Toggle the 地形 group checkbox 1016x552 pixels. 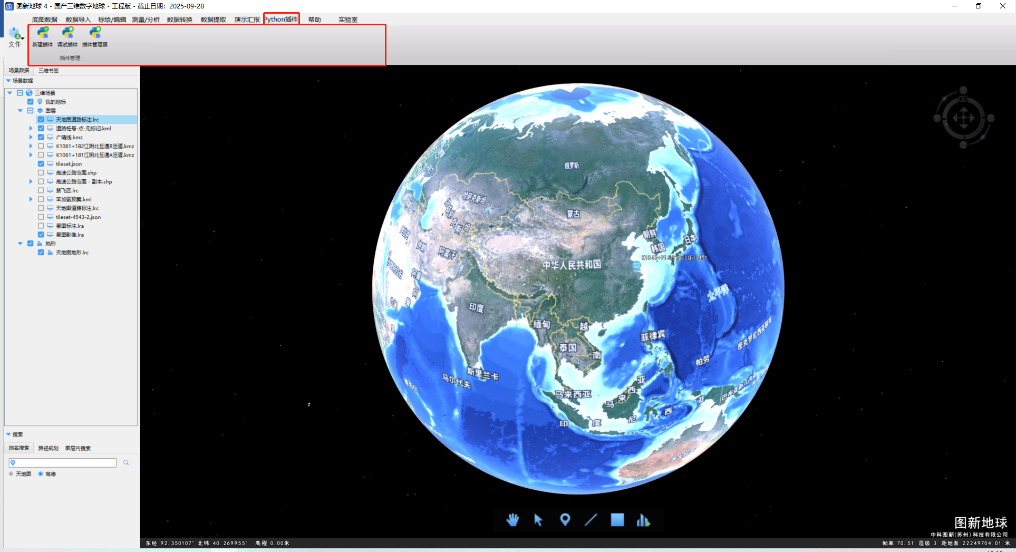click(x=30, y=244)
